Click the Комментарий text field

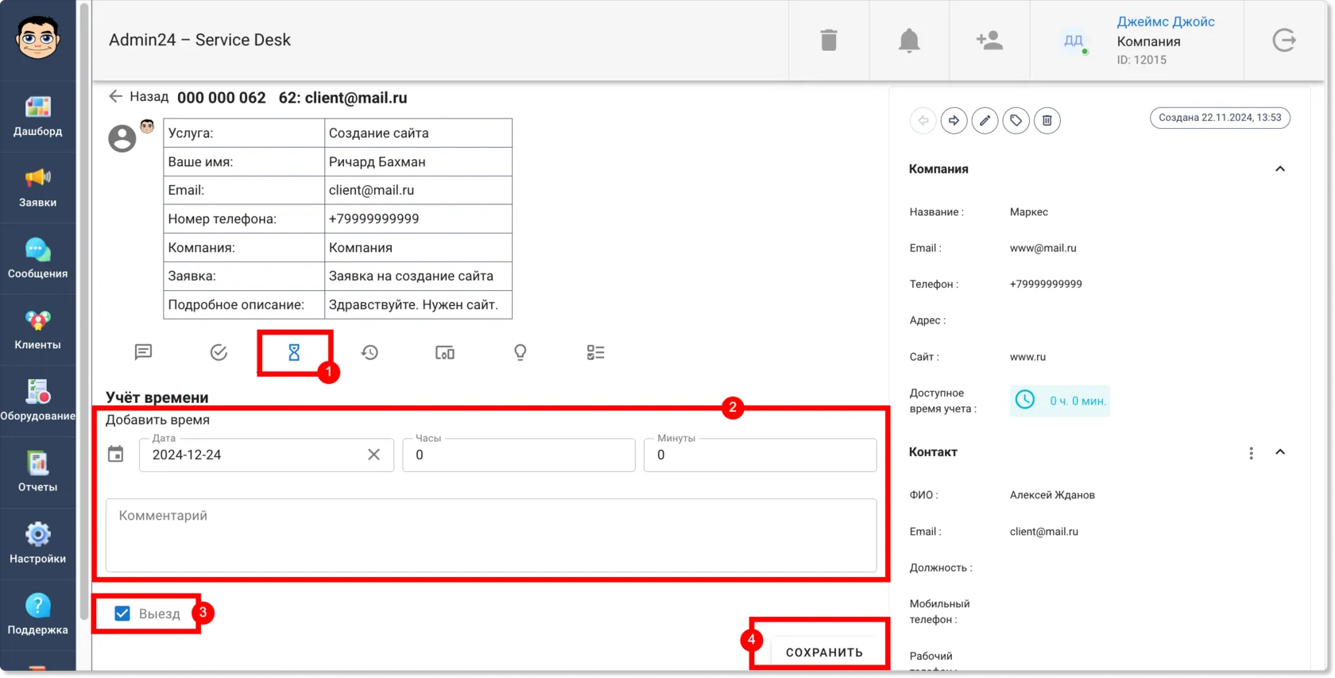[x=491, y=535]
